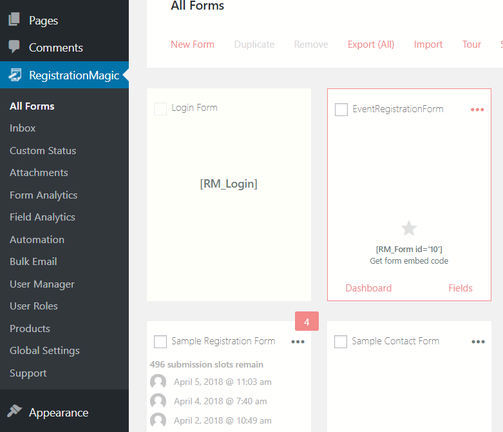Open EventRegistrationForm three-dot options menu
This screenshot has height=432, width=503.
[x=477, y=110]
